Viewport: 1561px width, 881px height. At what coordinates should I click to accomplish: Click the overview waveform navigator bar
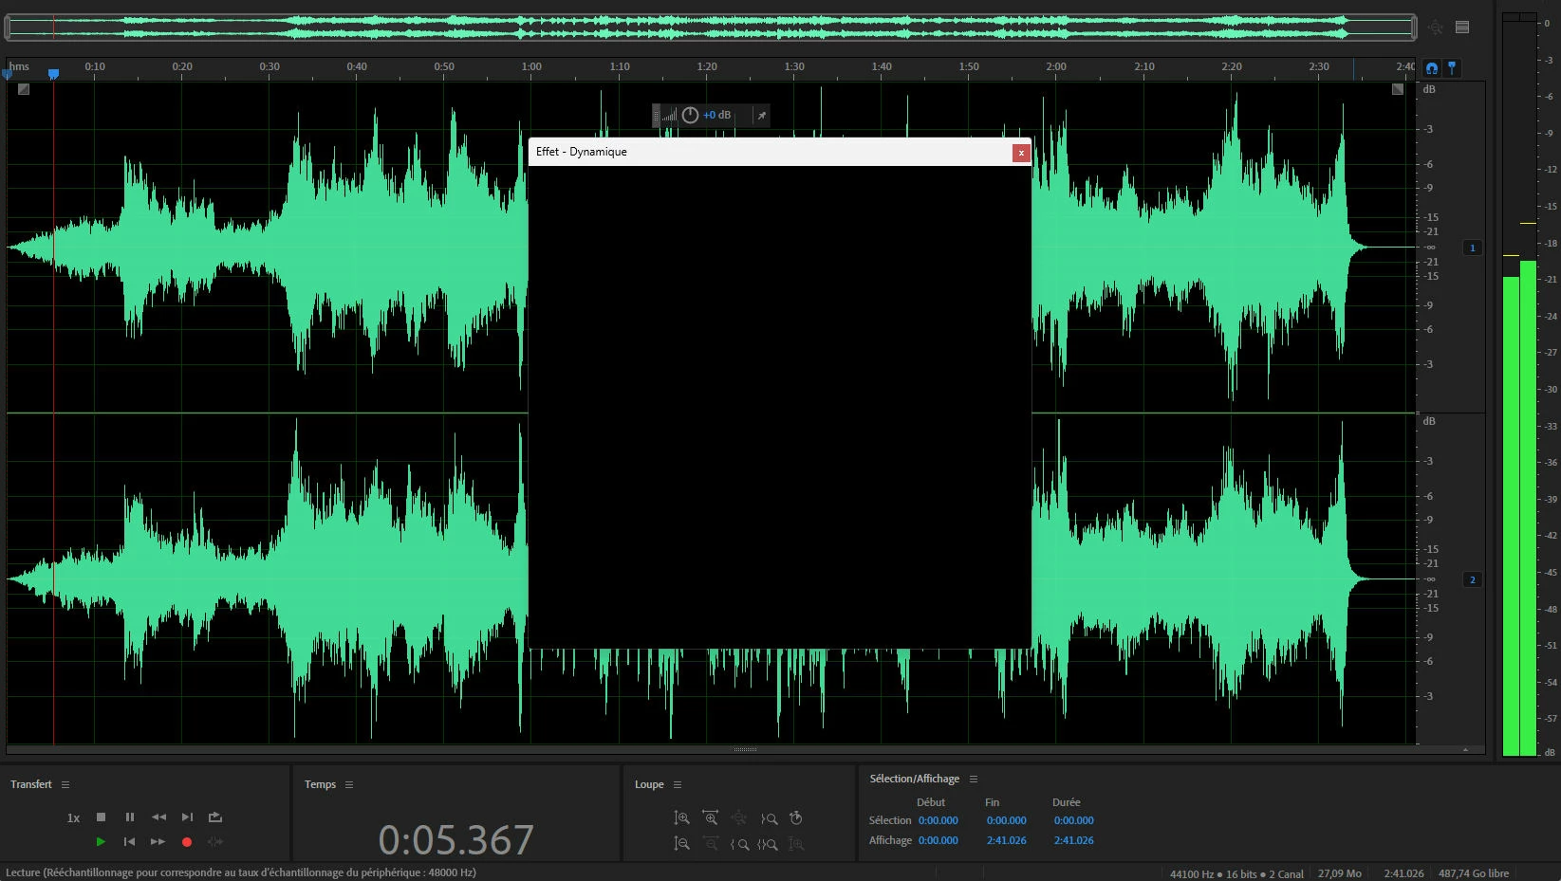point(711,28)
